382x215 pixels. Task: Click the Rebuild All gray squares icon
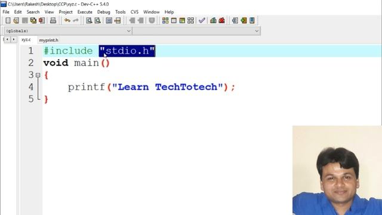(x=190, y=20)
